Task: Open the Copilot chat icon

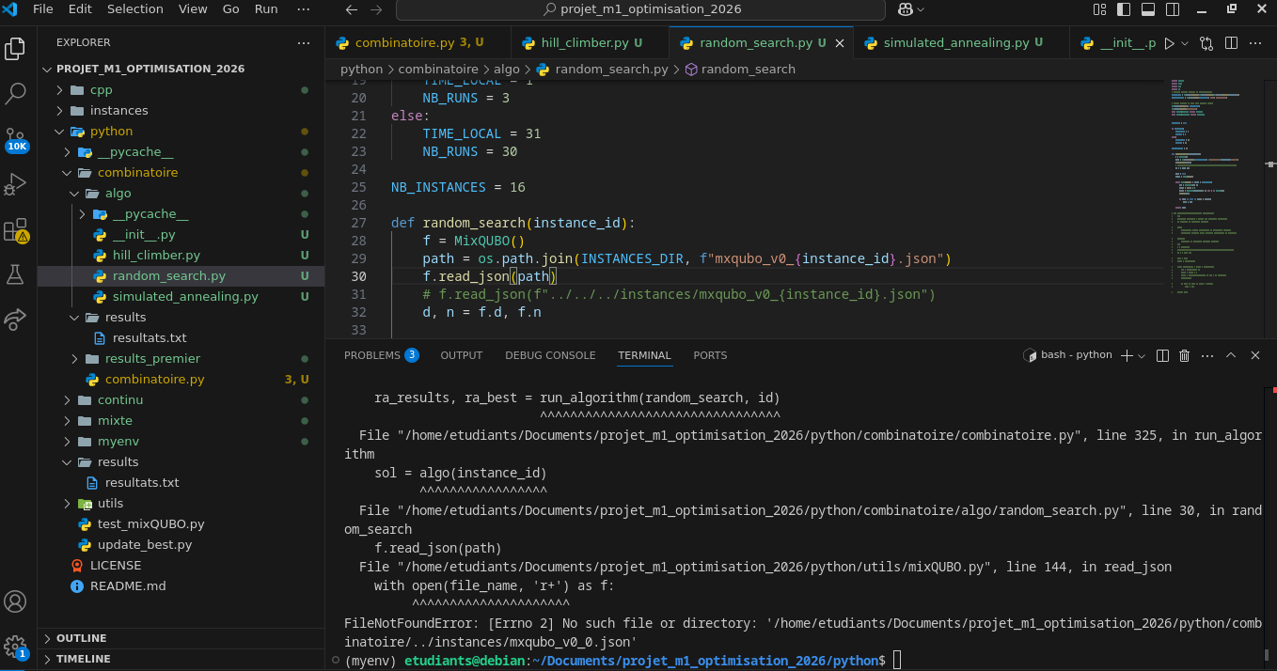Action: click(905, 9)
